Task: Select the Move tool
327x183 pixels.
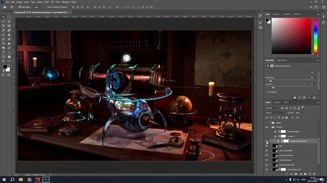Action: point(4,17)
